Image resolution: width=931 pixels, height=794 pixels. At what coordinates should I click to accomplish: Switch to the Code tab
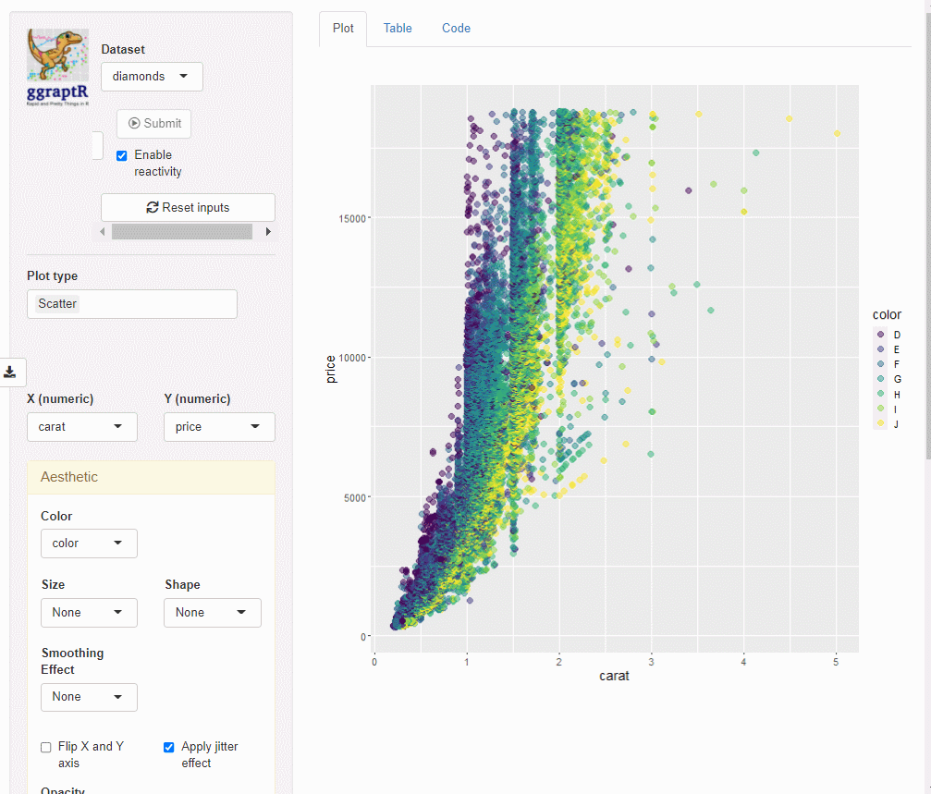[x=456, y=29]
